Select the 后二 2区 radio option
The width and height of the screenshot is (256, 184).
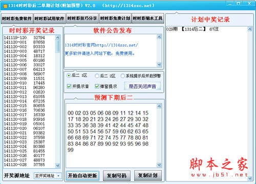[x=105, y=76]
